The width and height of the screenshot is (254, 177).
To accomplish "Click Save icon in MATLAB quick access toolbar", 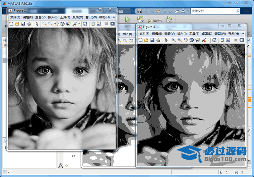I will click(140, 11).
